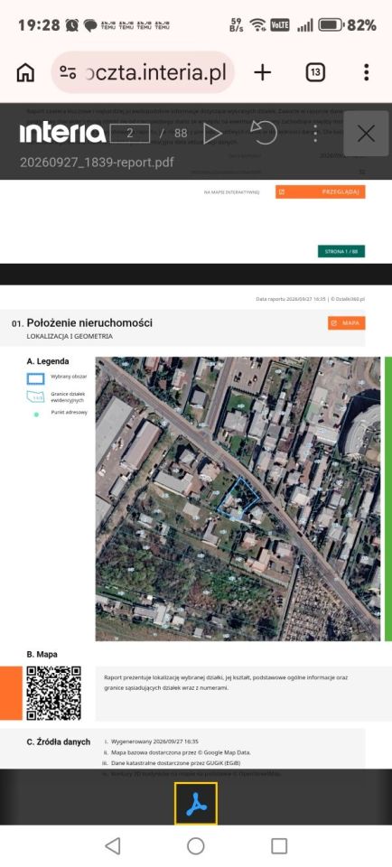
Task: Click the A. Legenda heading
Action: [x=48, y=361]
